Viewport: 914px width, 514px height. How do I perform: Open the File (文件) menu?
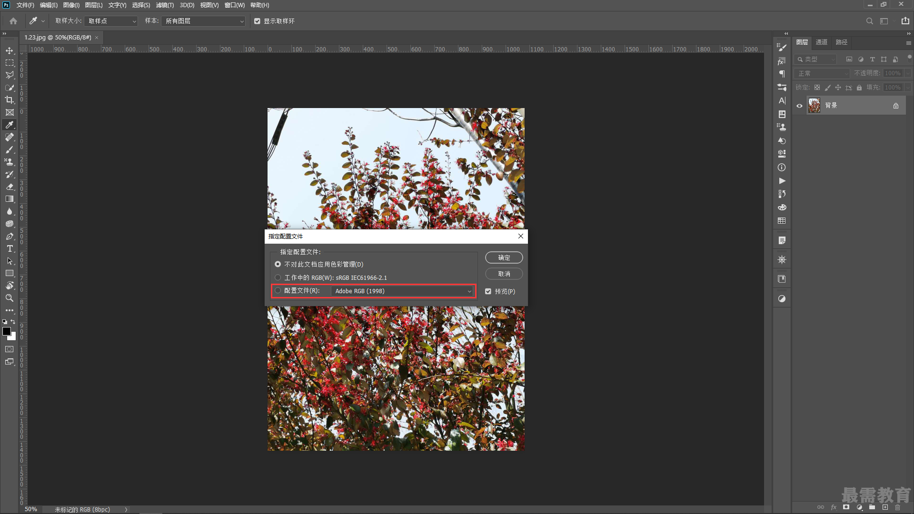[x=25, y=5]
